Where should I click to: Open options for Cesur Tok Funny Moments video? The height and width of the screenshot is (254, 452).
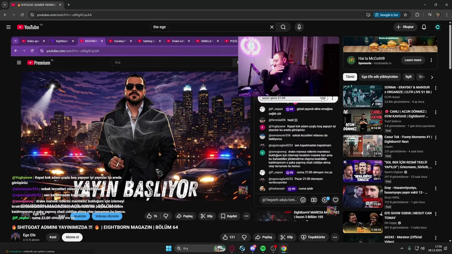(x=435, y=137)
